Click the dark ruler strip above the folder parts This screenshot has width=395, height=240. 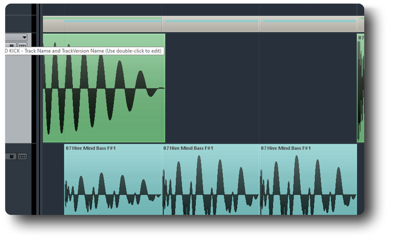click(x=200, y=10)
